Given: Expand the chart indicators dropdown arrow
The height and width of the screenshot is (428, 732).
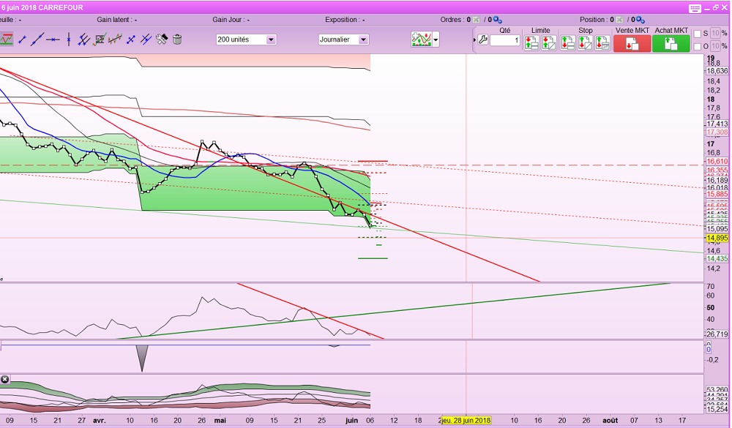Looking at the screenshot, I should pyautogui.click(x=436, y=40).
